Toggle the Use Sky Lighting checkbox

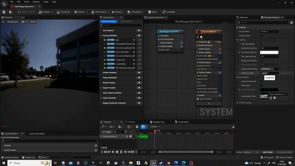click(261, 44)
